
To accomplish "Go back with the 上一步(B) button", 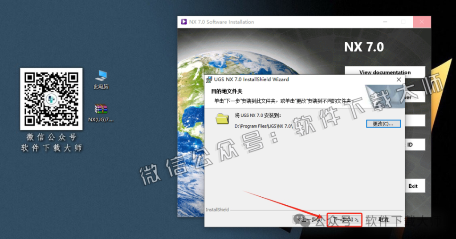I will [309, 219].
